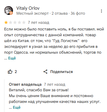Click the owner reply's 7 лет назад timestamp

pos(55,84)
